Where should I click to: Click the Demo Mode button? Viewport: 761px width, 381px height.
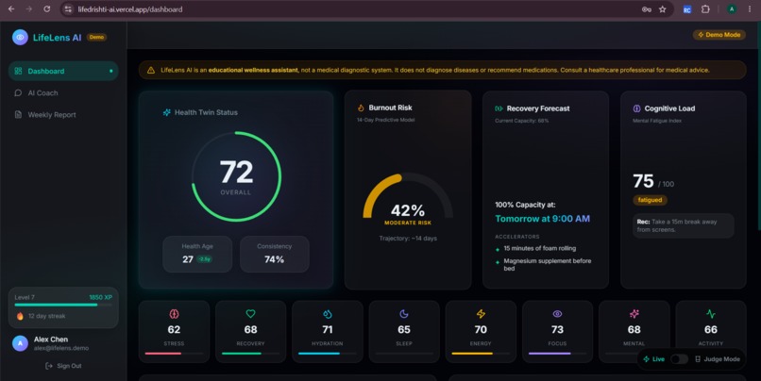pyautogui.click(x=719, y=35)
